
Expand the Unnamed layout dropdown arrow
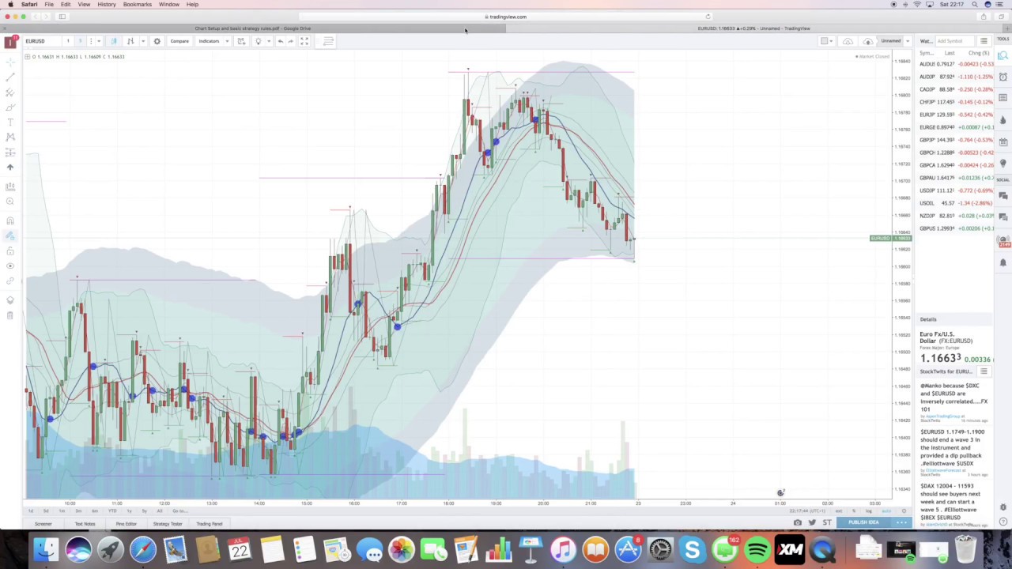908,41
